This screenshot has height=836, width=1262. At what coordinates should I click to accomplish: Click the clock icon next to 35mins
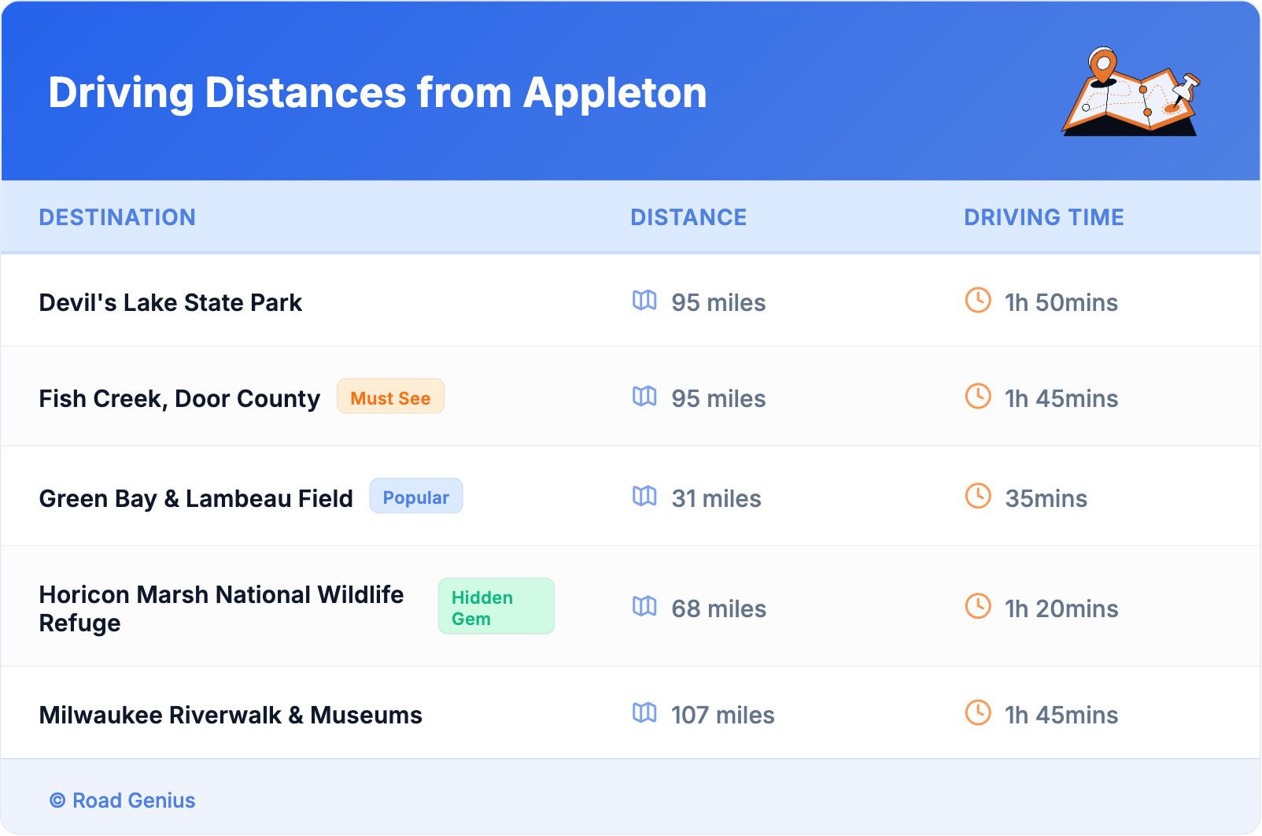978,496
